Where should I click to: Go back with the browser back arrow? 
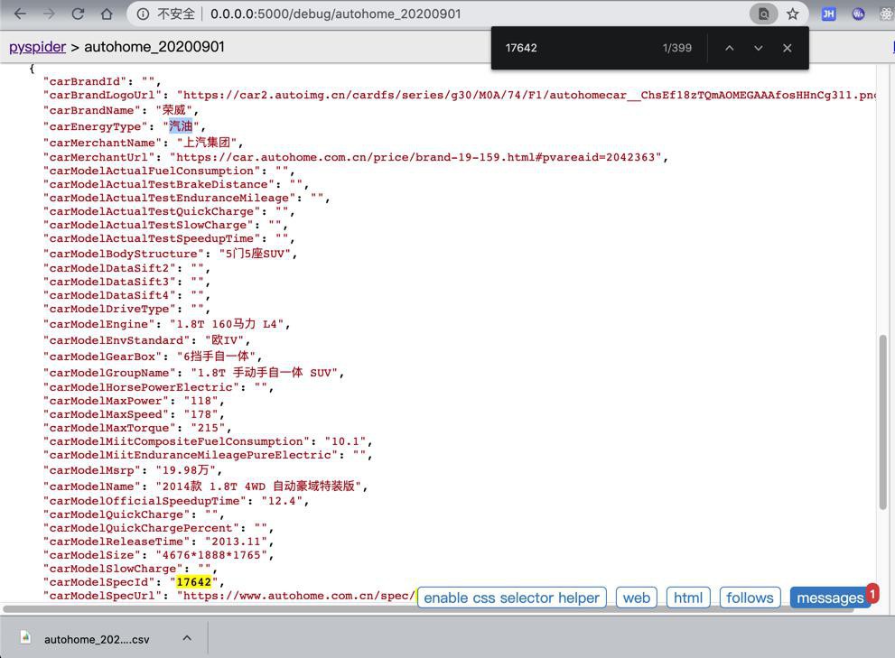pos(20,14)
